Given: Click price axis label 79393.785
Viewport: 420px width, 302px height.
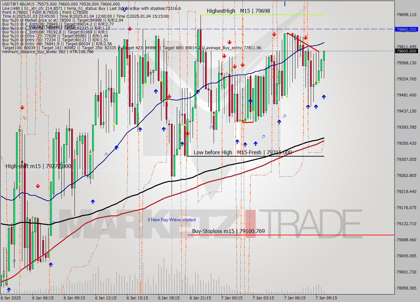Looking at the screenshot, I should 407,127.
